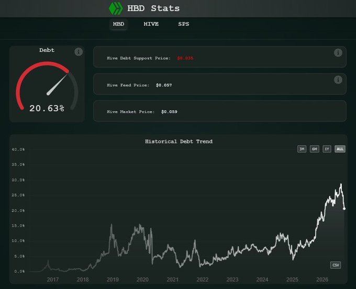Viewport: 356px width, 289px height.
Task: Switch to the HBD tab
Action: [118, 24]
